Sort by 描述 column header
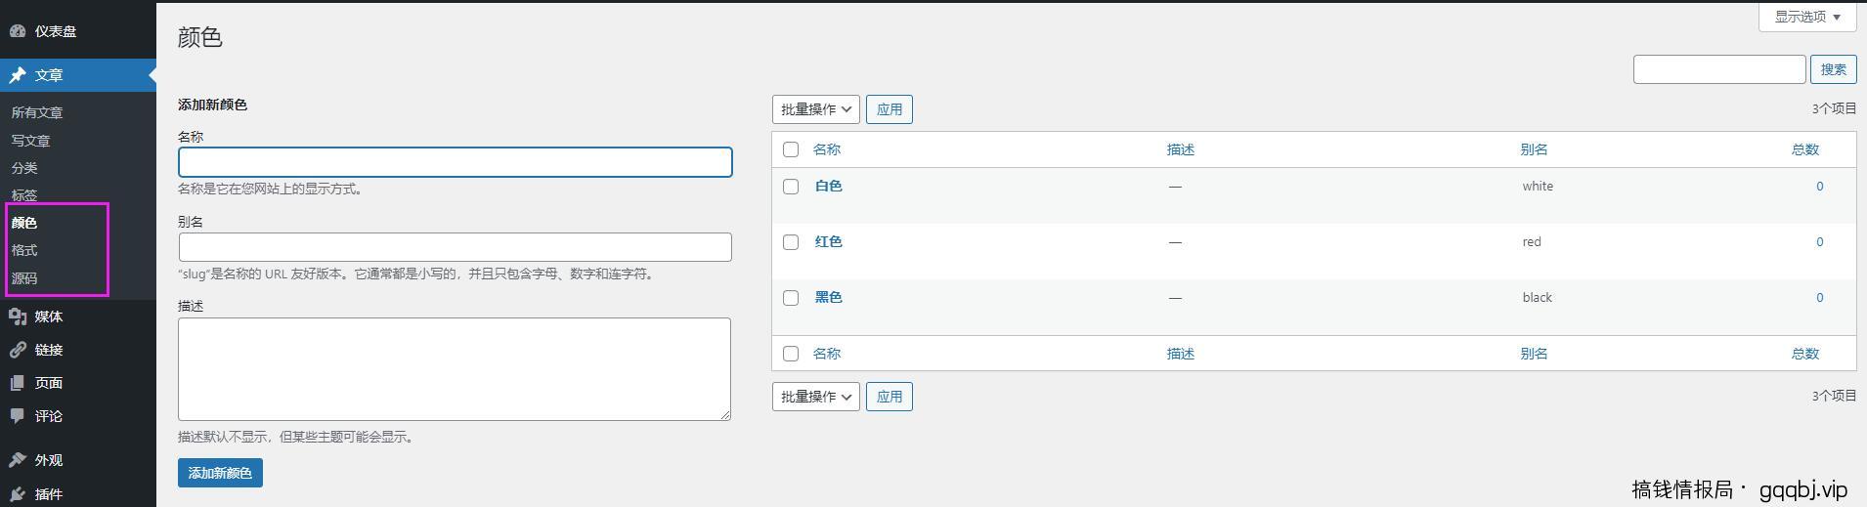The image size is (1867, 507). [1181, 149]
